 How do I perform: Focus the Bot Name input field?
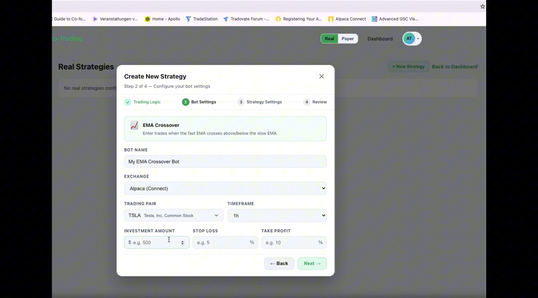(225, 161)
